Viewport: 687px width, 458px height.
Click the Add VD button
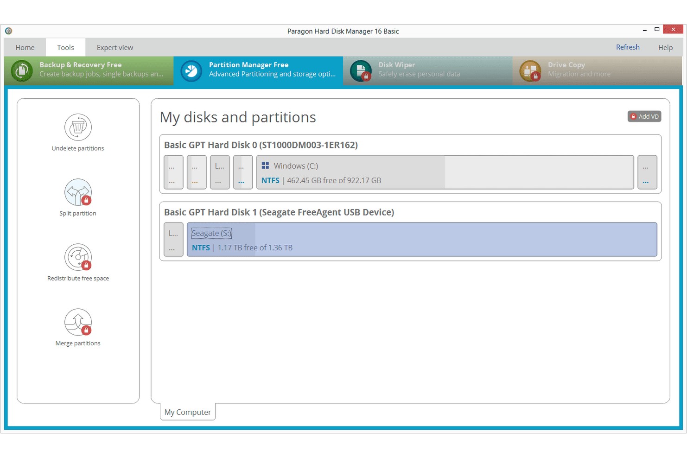[x=644, y=116]
